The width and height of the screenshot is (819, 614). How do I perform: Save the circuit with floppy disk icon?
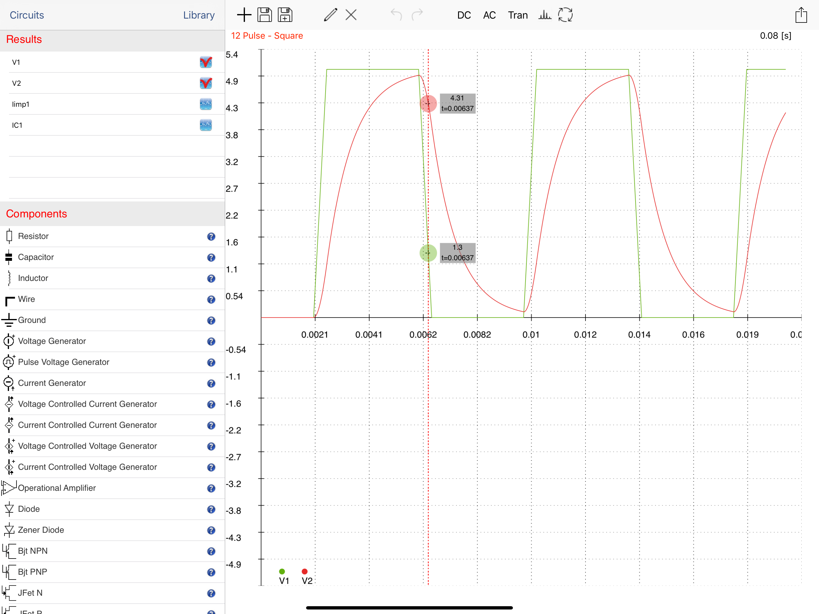tap(265, 15)
